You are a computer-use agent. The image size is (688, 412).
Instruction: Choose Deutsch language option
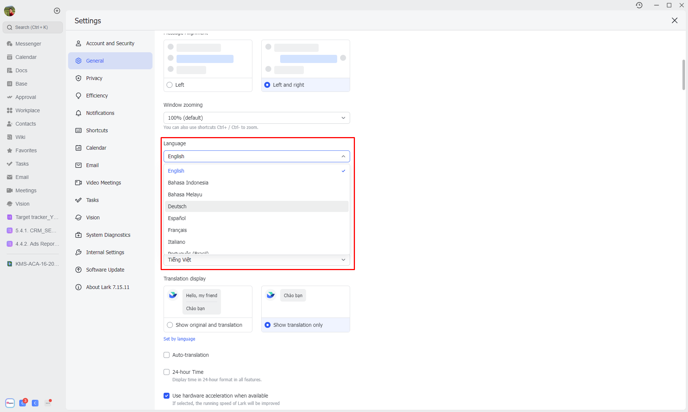tap(257, 206)
